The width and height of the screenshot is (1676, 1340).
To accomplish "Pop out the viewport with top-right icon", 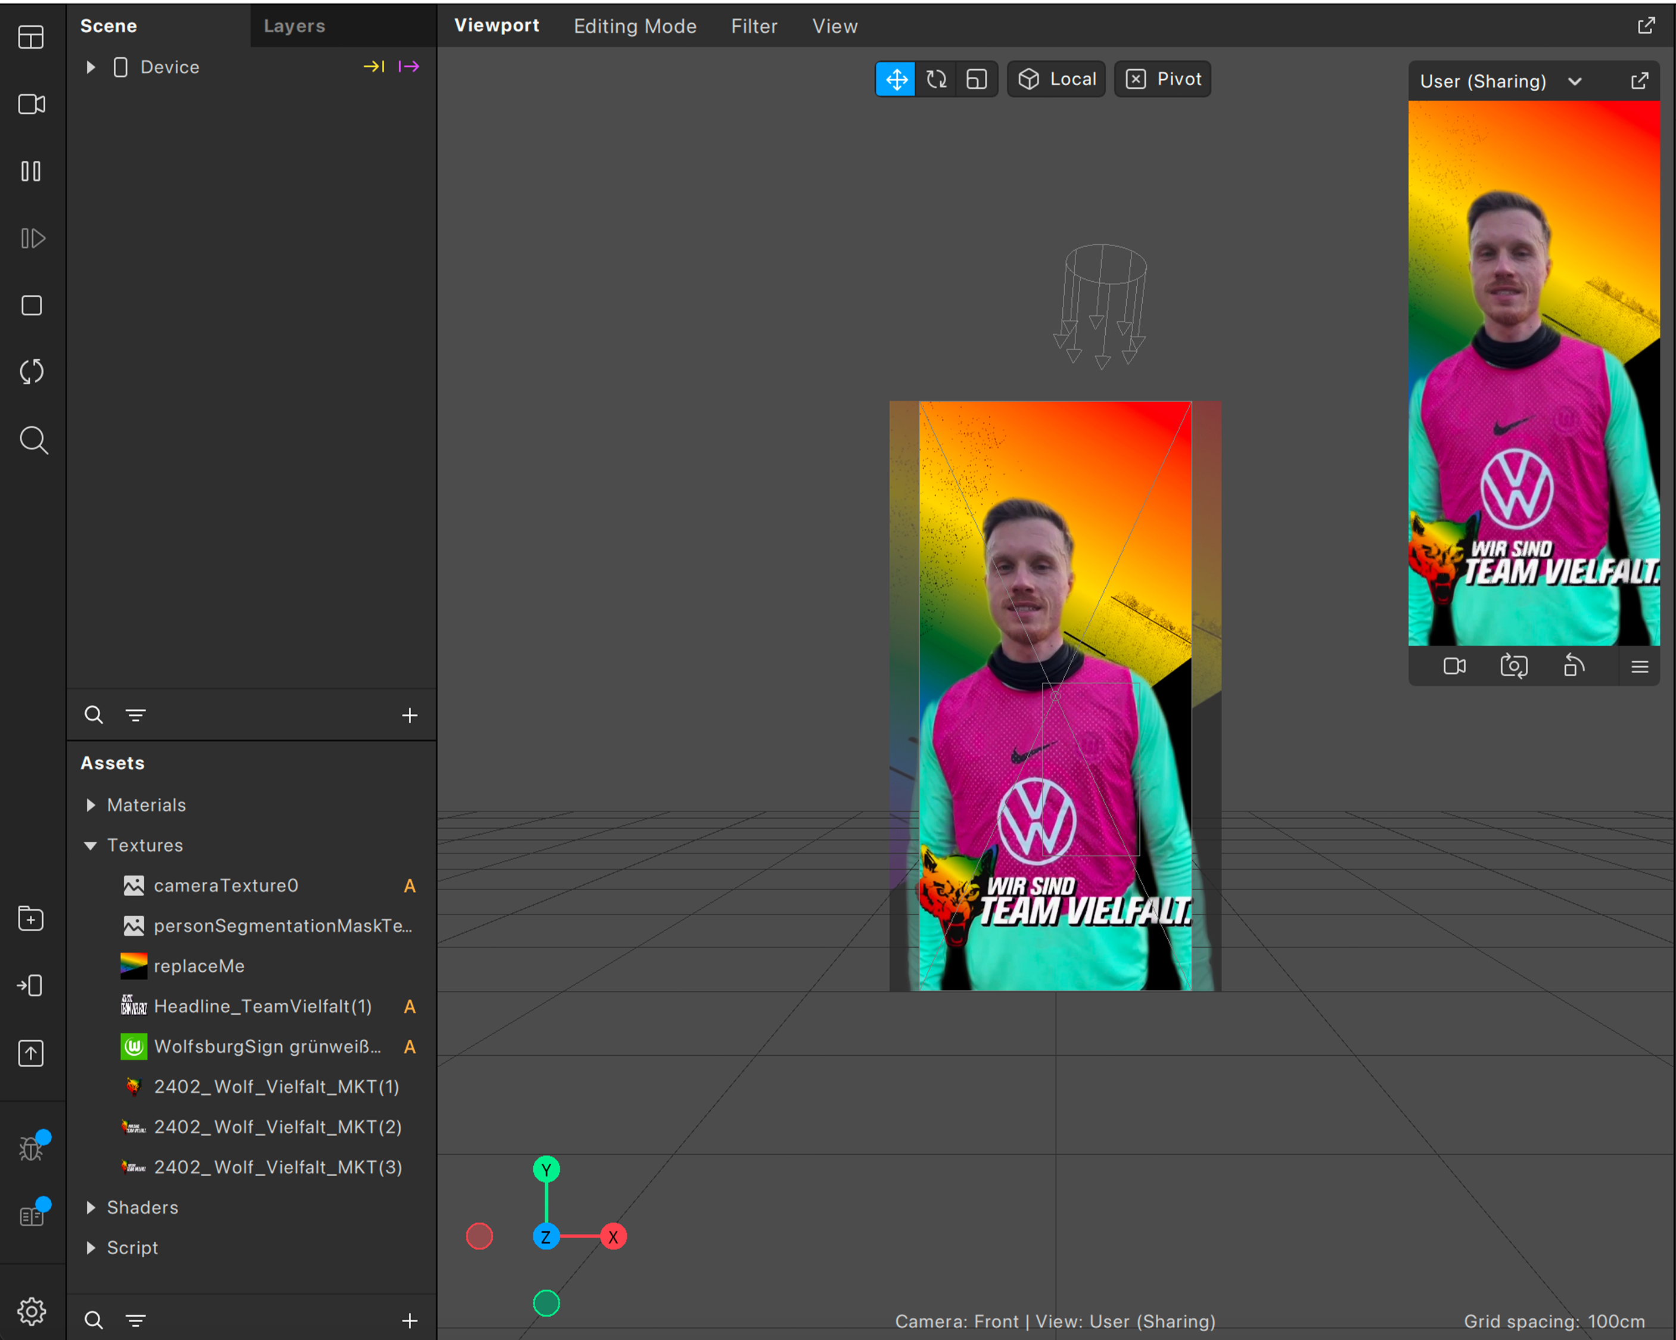I will 1646,26.
